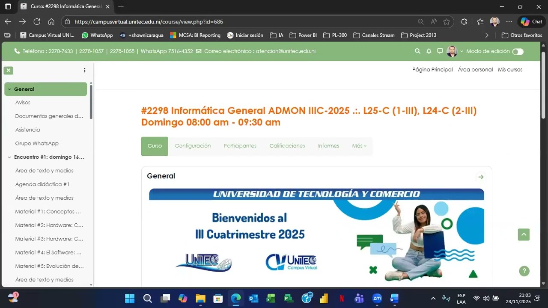The height and width of the screenshot is (308, 548).
Task: Add this page to favorites star
Action: coord(447,21)
